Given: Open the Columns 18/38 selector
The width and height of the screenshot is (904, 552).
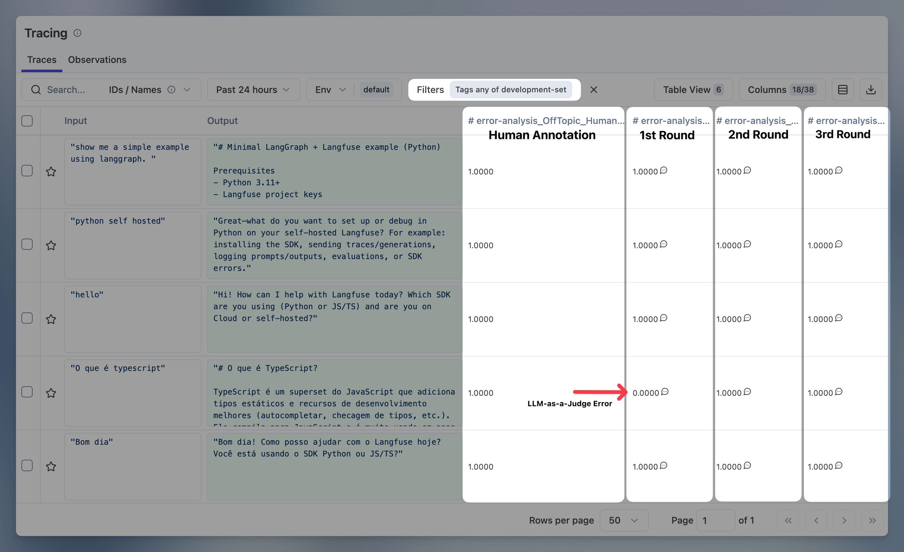Looking at the screenshot, I should point(782,89).
